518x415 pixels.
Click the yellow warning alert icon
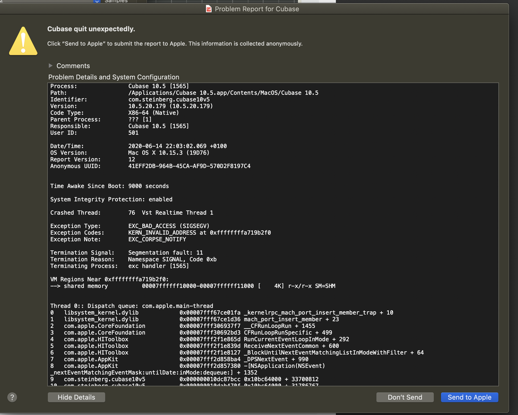tap(23, 41)
